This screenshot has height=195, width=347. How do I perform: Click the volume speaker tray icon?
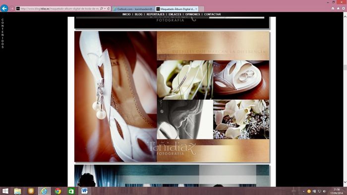click(x=325, y=192)
